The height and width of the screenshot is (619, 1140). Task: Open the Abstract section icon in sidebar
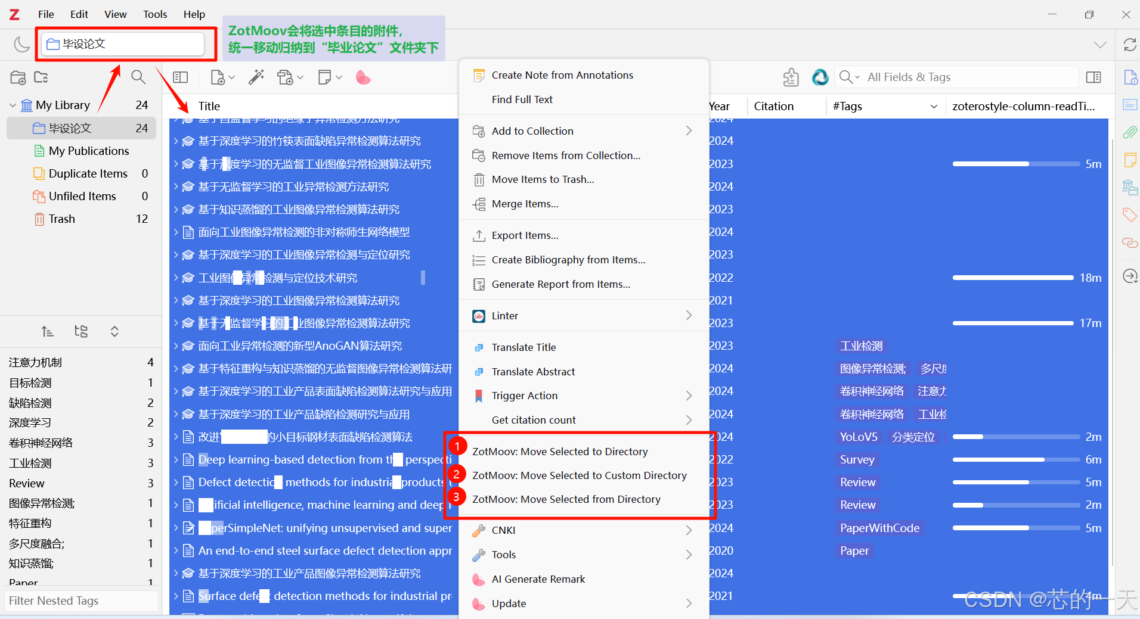tap(1130, 105)
